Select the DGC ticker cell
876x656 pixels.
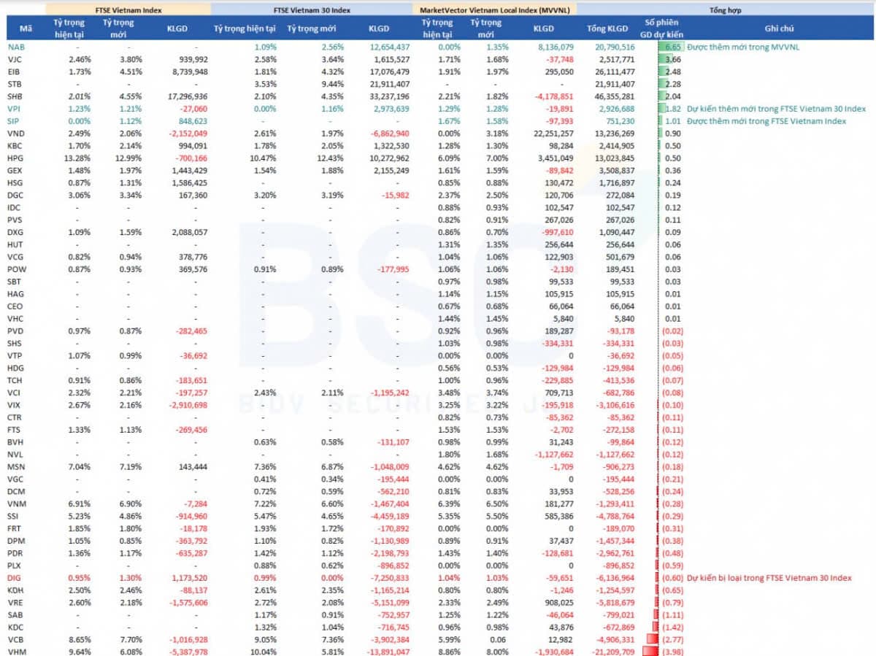[x=15, y=196]
